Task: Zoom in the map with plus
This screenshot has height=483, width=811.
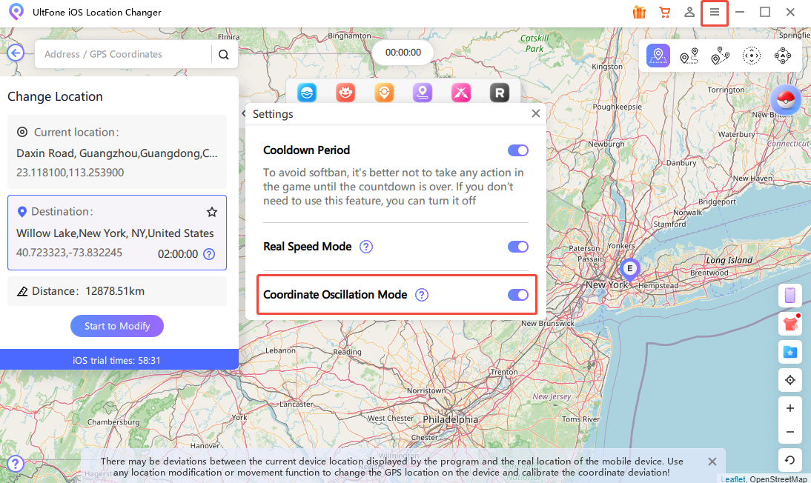Action: (x=790, y=408)
